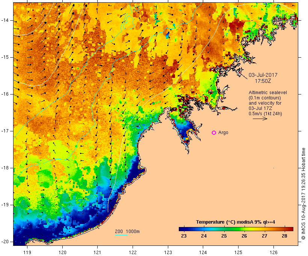Screen dimensions: 308x256
Task: Click the 'Argo' label text
Action: 223,133
